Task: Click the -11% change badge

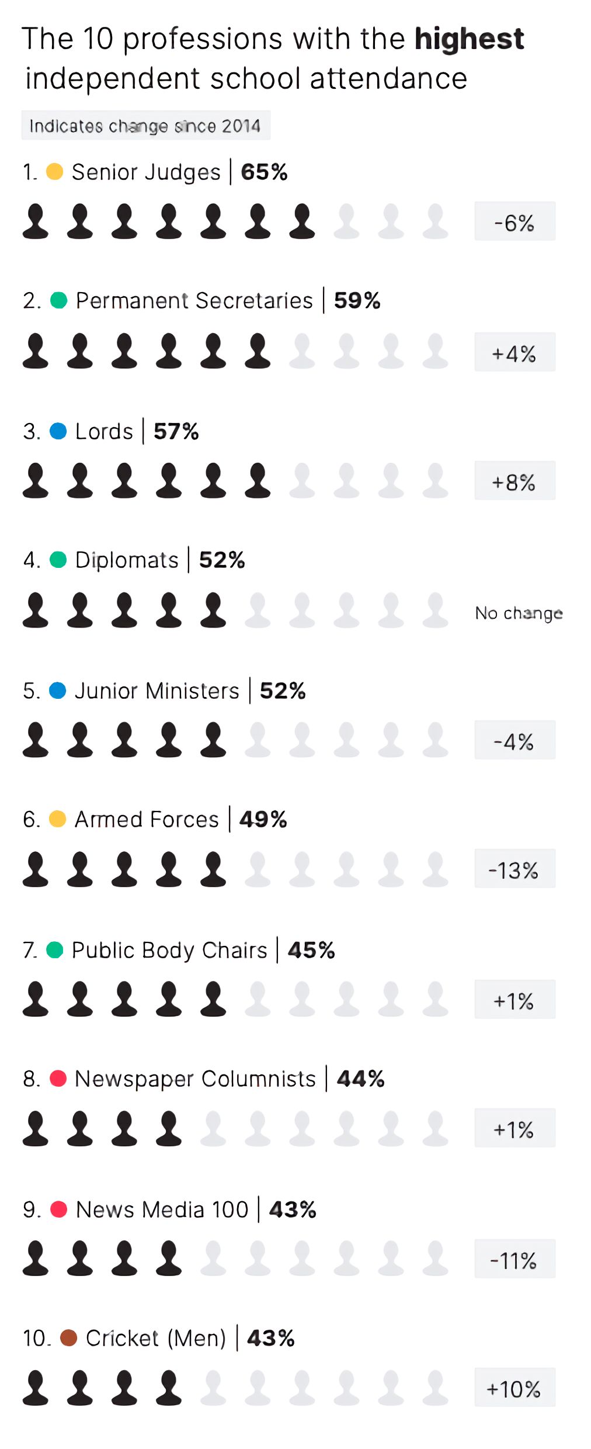Action: coord(514,1259)
